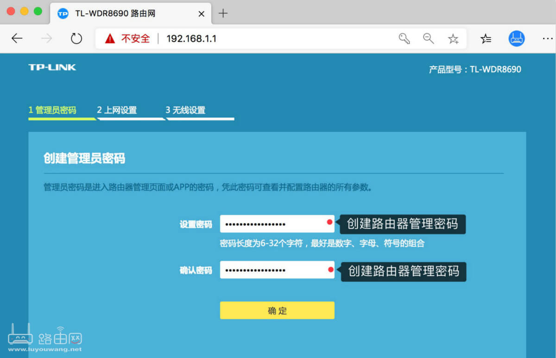
Task: Switch to step 3 无线设置
Action: click(187, 110)
